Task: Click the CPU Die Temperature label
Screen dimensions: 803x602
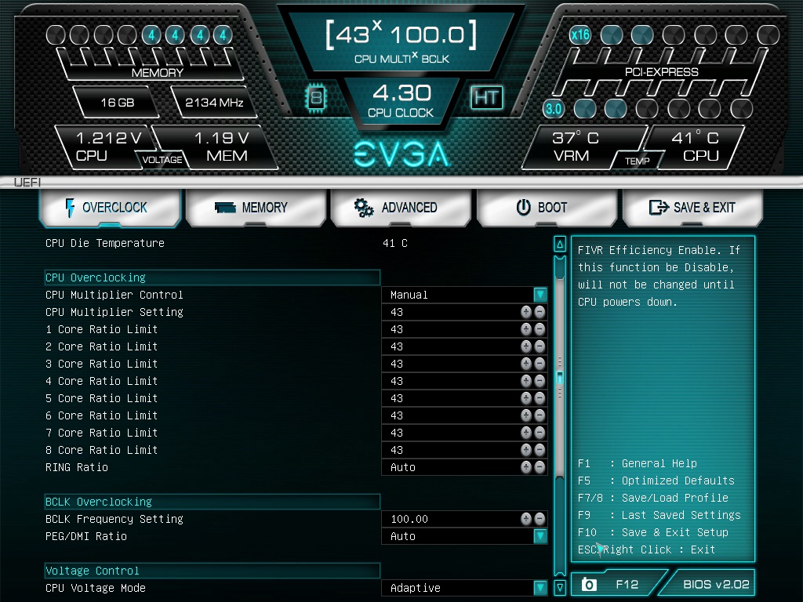Action: point(105,243)
